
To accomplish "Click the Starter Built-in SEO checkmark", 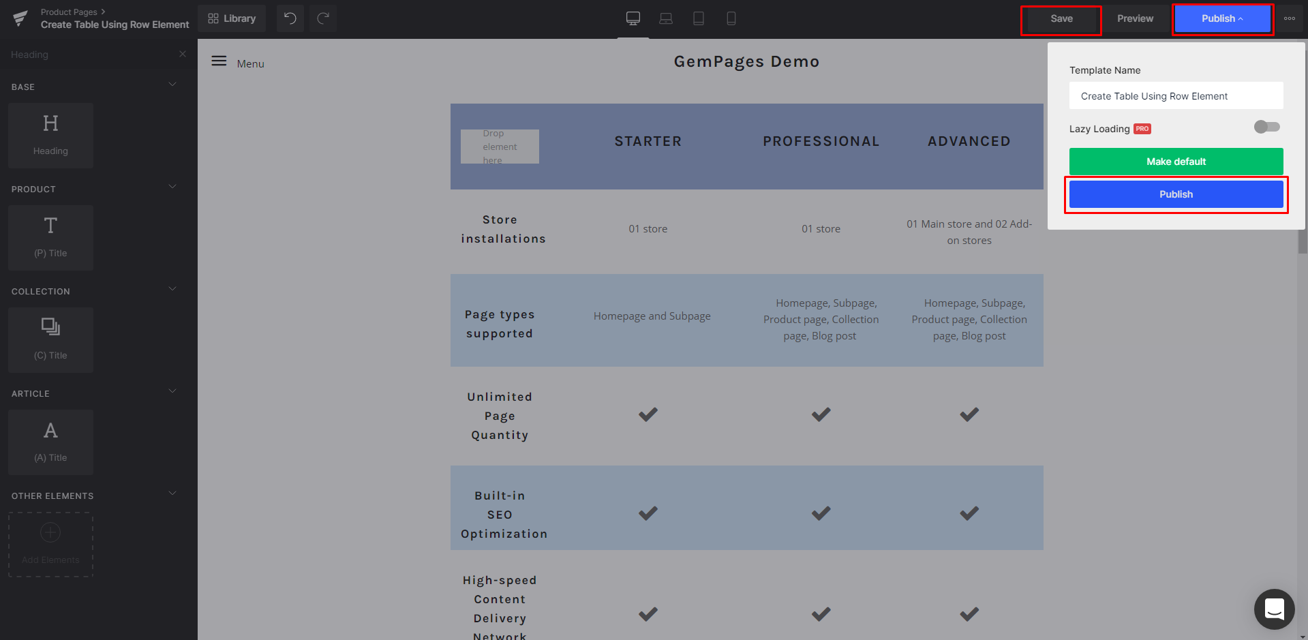I will tap(648, 513).
